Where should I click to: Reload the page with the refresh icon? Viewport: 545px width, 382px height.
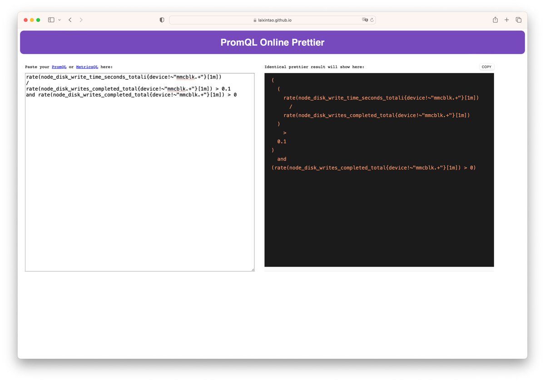[x=372, y=20]
